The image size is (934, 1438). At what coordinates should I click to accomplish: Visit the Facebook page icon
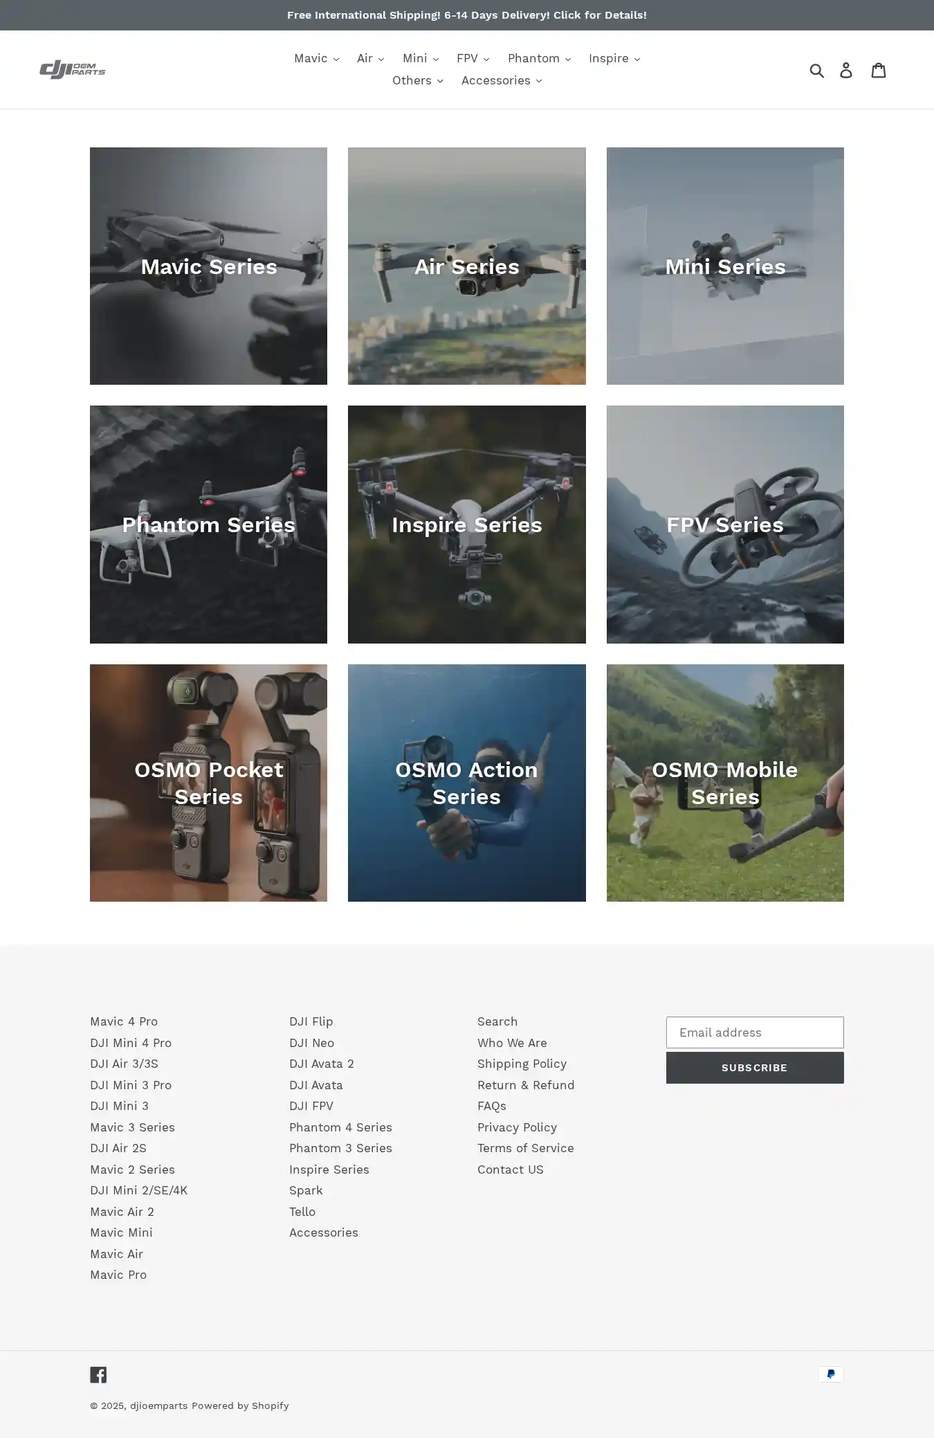click(x=98, y=1374)
